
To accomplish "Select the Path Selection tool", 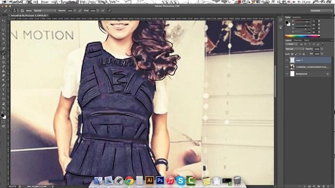I will (4, 94).
